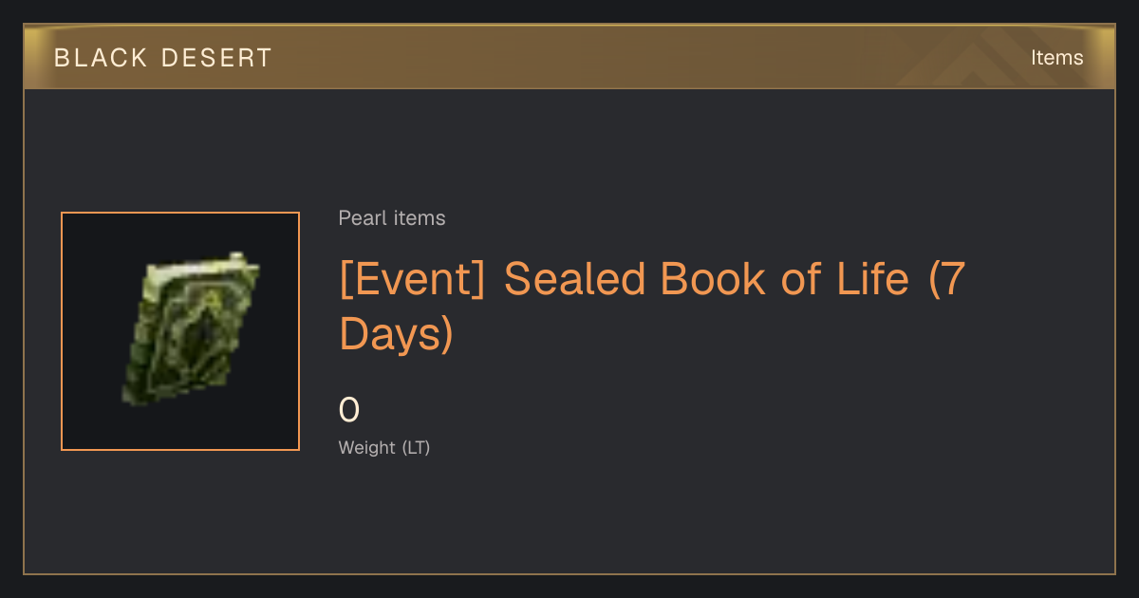Click the gold header banner background
Image resolution: width=1139 pixels, height=598 pixels.
[x=569, y=58]
